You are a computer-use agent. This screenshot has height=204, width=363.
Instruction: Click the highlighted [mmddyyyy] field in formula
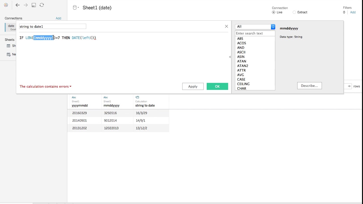click(44, 38)
